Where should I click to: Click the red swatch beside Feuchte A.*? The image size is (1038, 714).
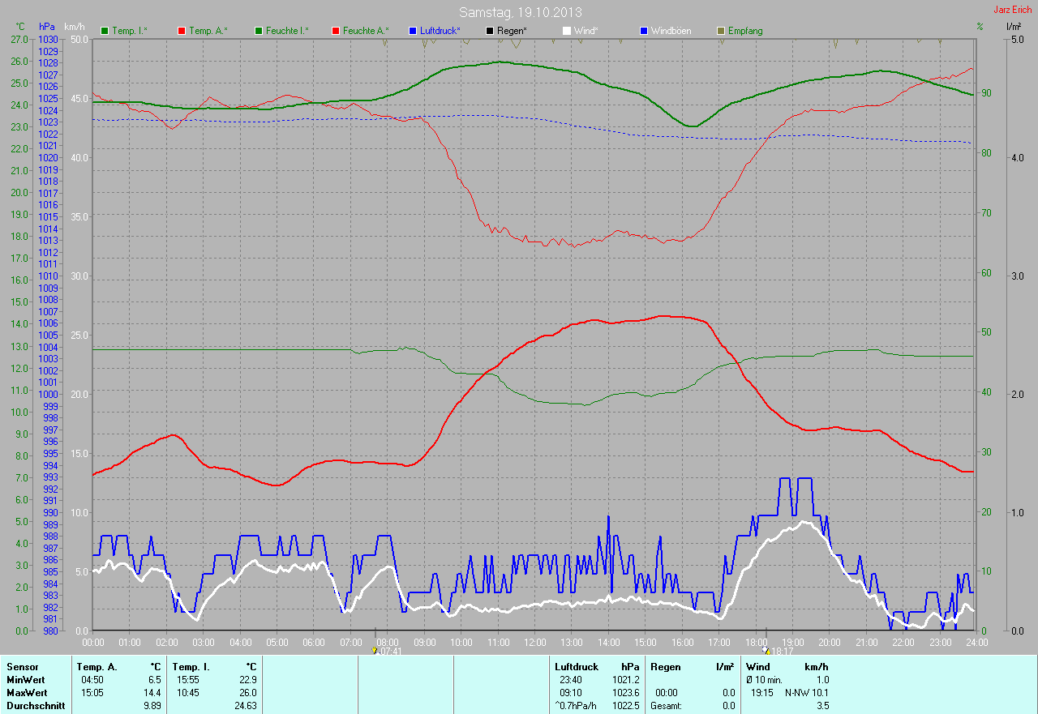coord(337,31)
